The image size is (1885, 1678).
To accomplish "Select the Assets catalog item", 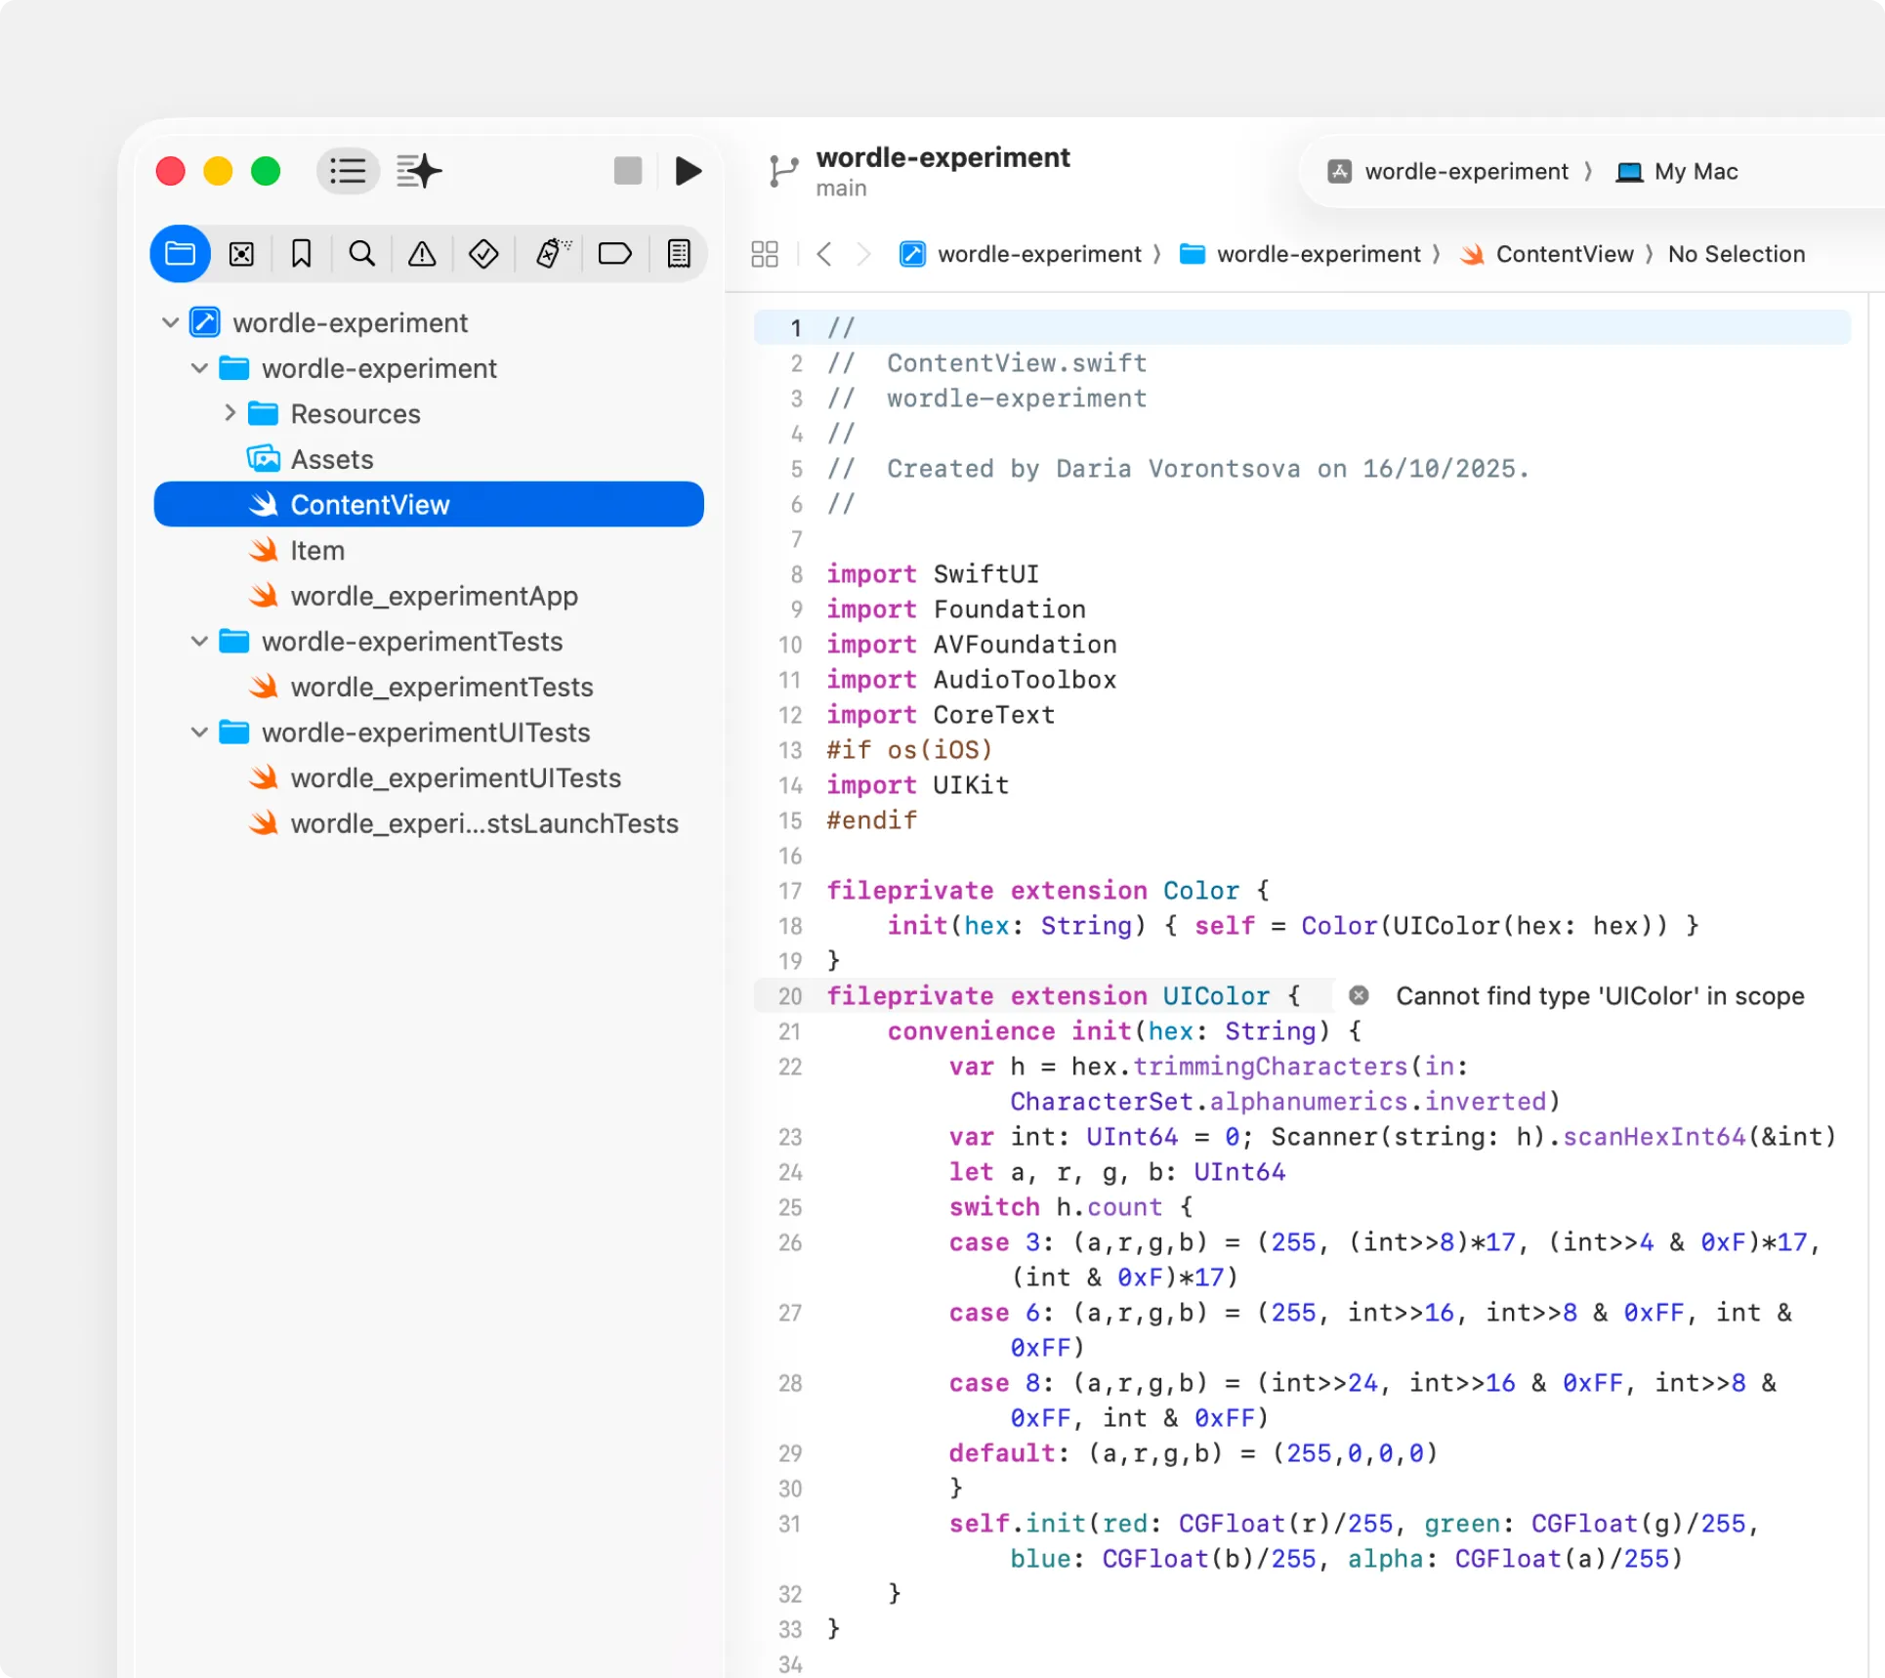I will [x=429, y=459].
